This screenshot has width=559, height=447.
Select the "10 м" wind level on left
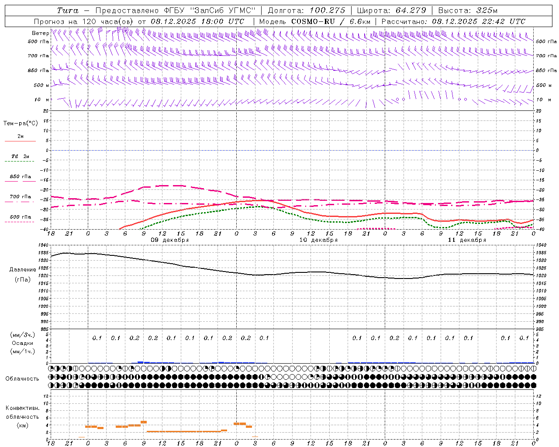[41, 100]
